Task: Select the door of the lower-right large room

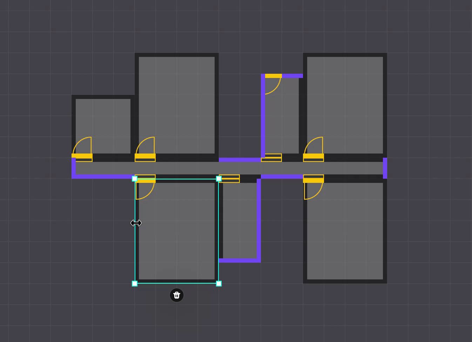Action: 313,180
